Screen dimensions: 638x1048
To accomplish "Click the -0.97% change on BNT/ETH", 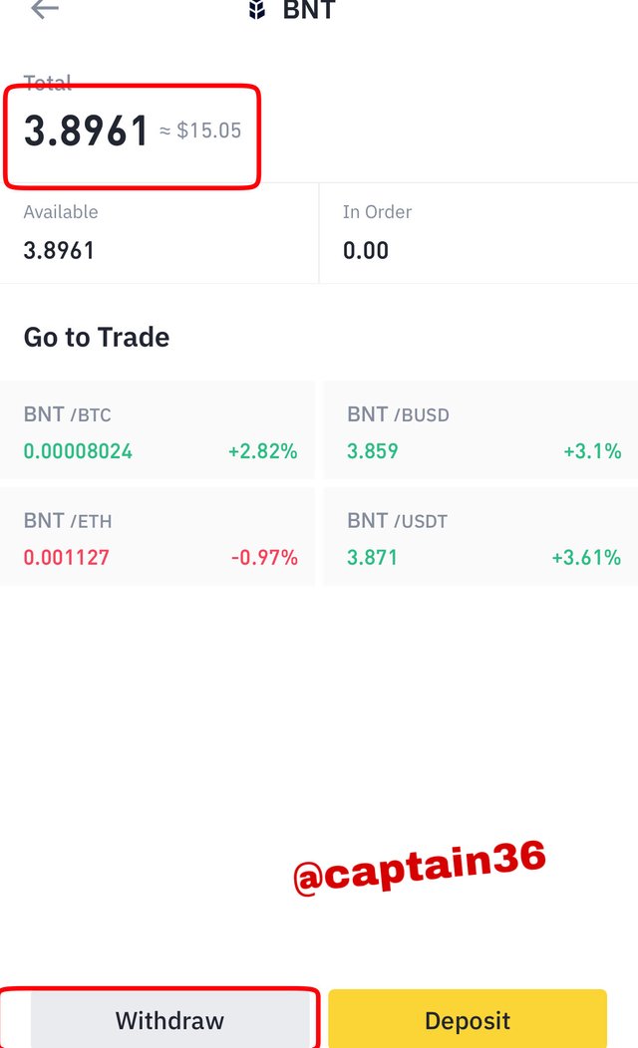I will coord(264,558).
